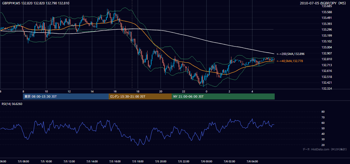350x164 pixels.
Task: Click RSI scale value 20
Action: click(x=323, y=145)
